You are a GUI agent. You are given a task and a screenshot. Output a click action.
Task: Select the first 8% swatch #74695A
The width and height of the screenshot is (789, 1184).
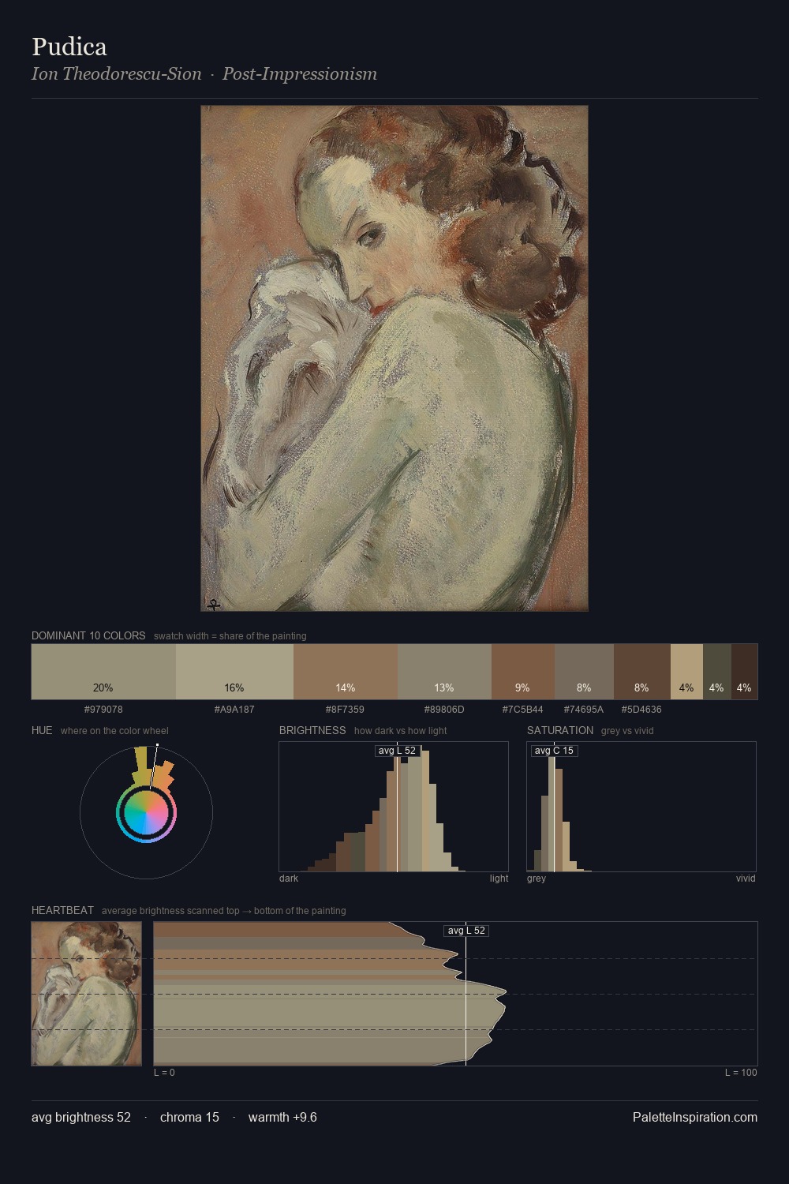coord(584,672)
